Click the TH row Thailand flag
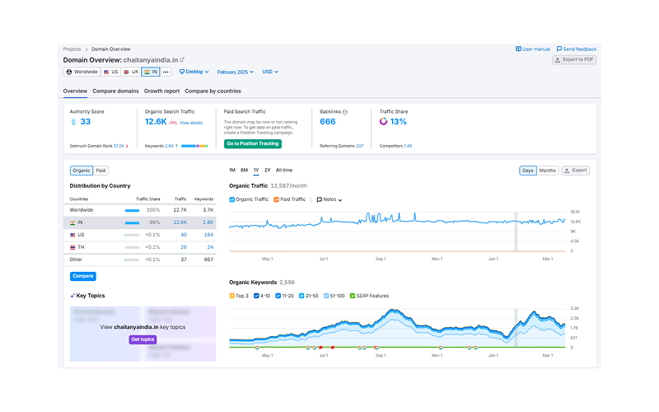 (x=72, y=248)
